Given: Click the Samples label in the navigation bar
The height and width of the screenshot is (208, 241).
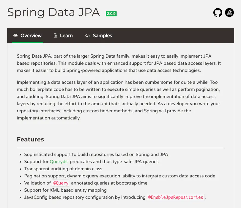Looking at the screenshot, I should (x=103, y=35).
